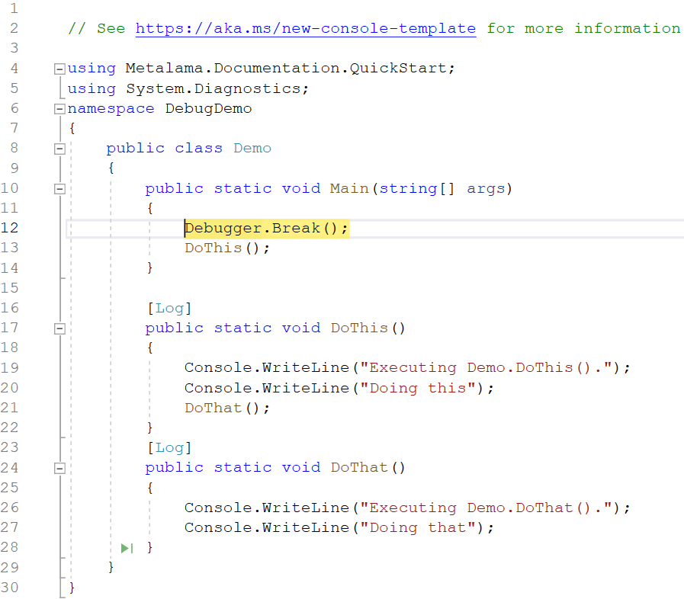Image resolution: width=684 pixels, height=599 pixels.
Task: Click the Demo class name
Action: (252, 149)
